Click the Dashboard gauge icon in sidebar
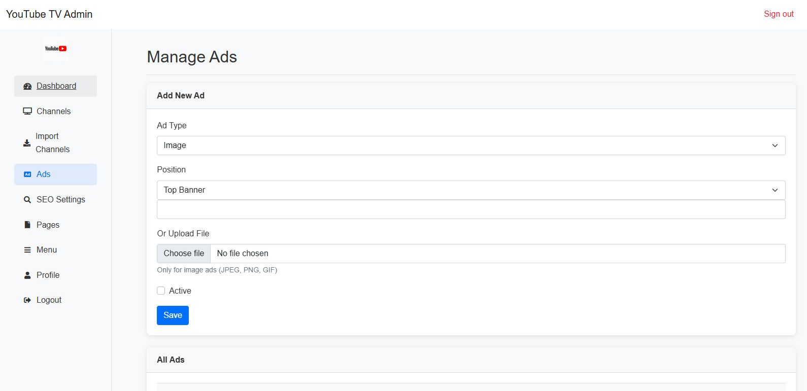807x391 pixels. coord(27,87)
